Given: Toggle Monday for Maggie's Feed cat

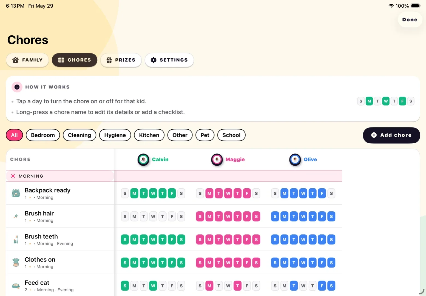Looking at the screenshot, I should click(x=209, y=286).
